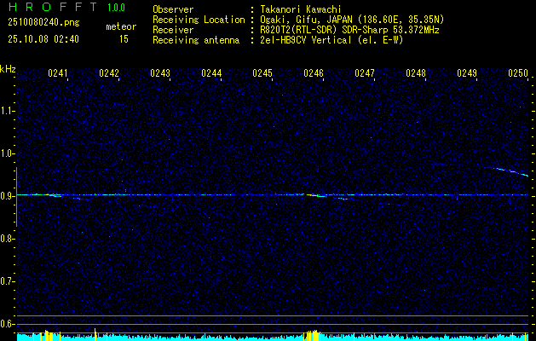
Task: Click the 1.1 frequency axis label
Action: tap(8, 111)
